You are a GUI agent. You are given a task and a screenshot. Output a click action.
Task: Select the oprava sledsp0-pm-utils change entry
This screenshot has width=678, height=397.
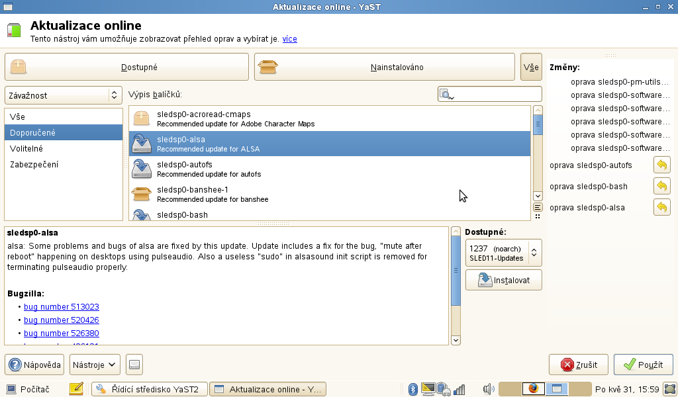tap(620, 81)
